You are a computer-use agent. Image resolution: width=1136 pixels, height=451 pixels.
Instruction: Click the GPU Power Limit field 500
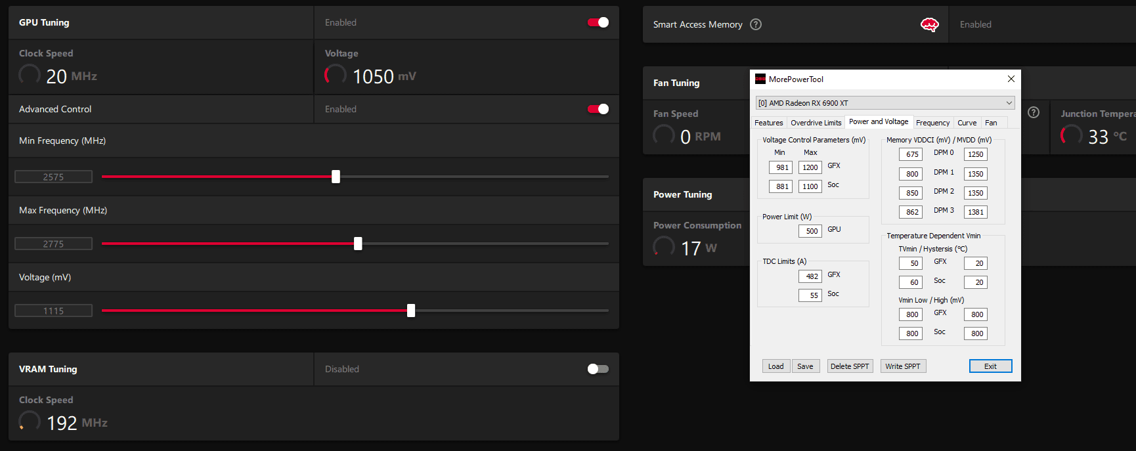810,231
